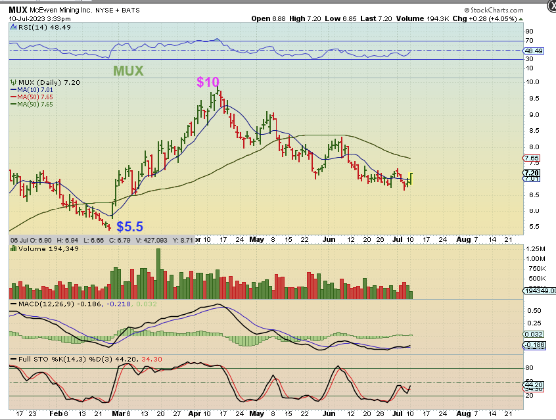Click the MACD(12,26,9) -0.186 legend label
The height and width of the screenshot is (420, 556).
pos(60,304)
